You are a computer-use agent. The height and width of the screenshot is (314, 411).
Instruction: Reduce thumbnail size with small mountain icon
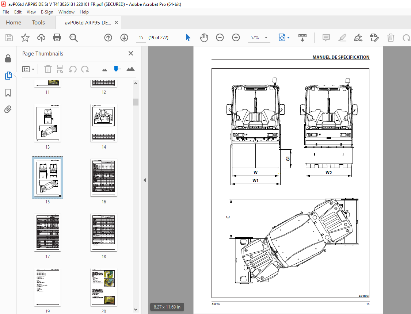pos(104,70)
